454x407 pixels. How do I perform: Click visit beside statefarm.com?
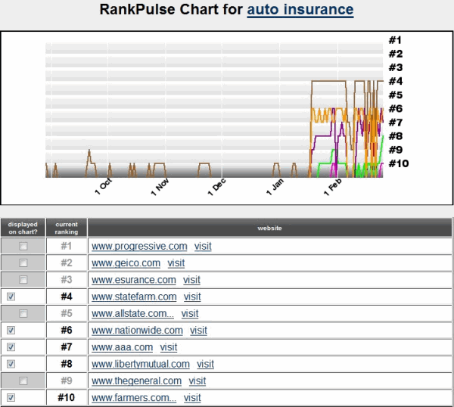click(x=192, y=297)
